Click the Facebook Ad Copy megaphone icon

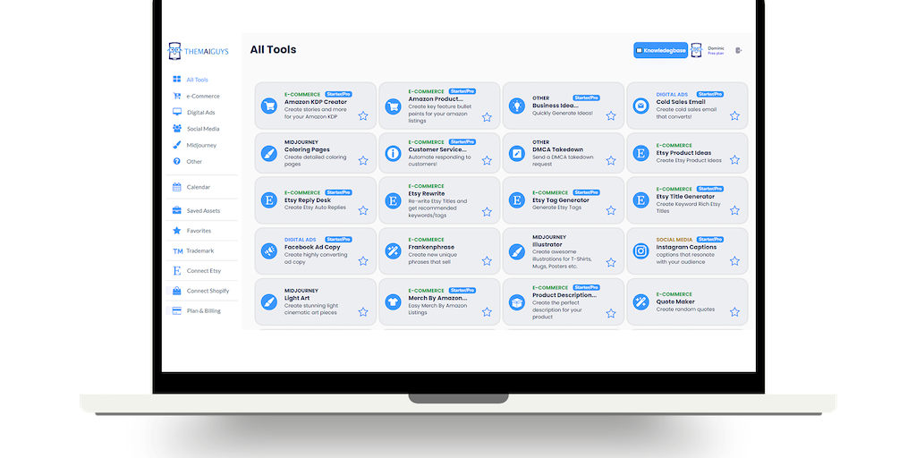pyautogui.click(x=268, y=251)
